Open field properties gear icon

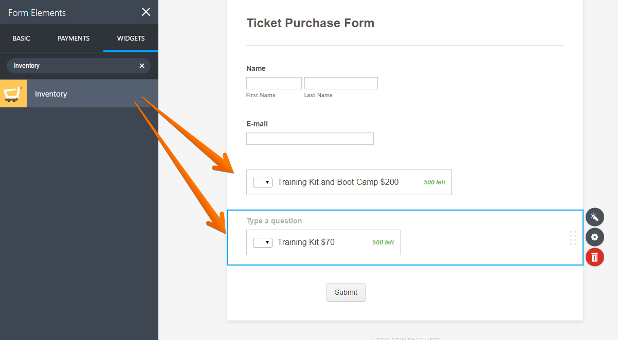(x=594, y=237)
